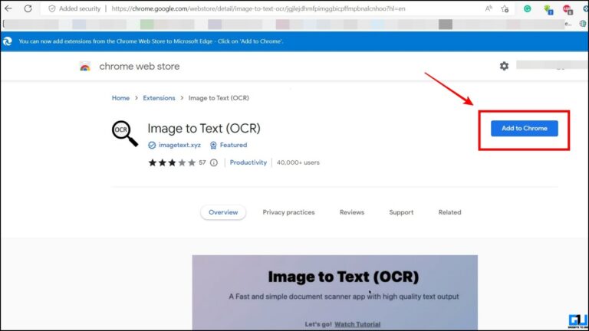
Task: Click the verified checkmark badge beside imagetext.xyz
Action: 152,146
